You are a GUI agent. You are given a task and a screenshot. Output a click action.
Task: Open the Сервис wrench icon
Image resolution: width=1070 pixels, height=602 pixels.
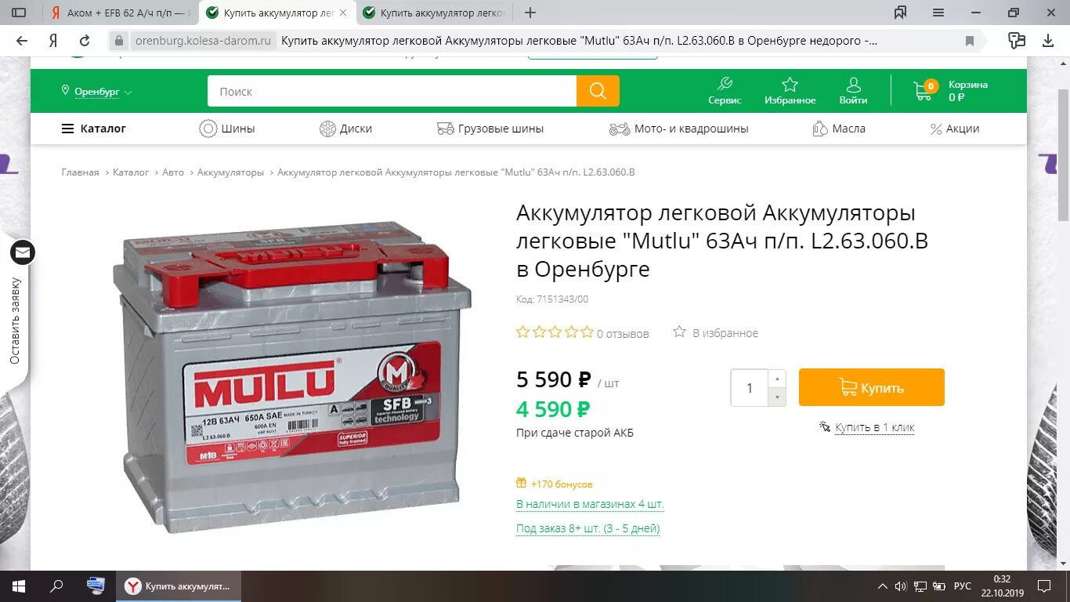coord(725,84)
